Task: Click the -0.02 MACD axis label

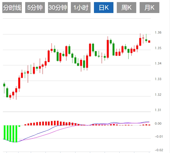Action: 159,150
